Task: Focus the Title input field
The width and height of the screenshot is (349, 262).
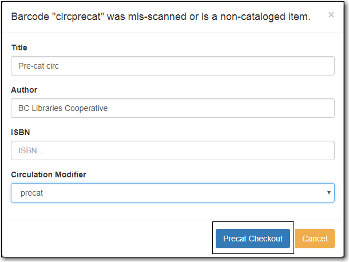Action: click(173, 66)
